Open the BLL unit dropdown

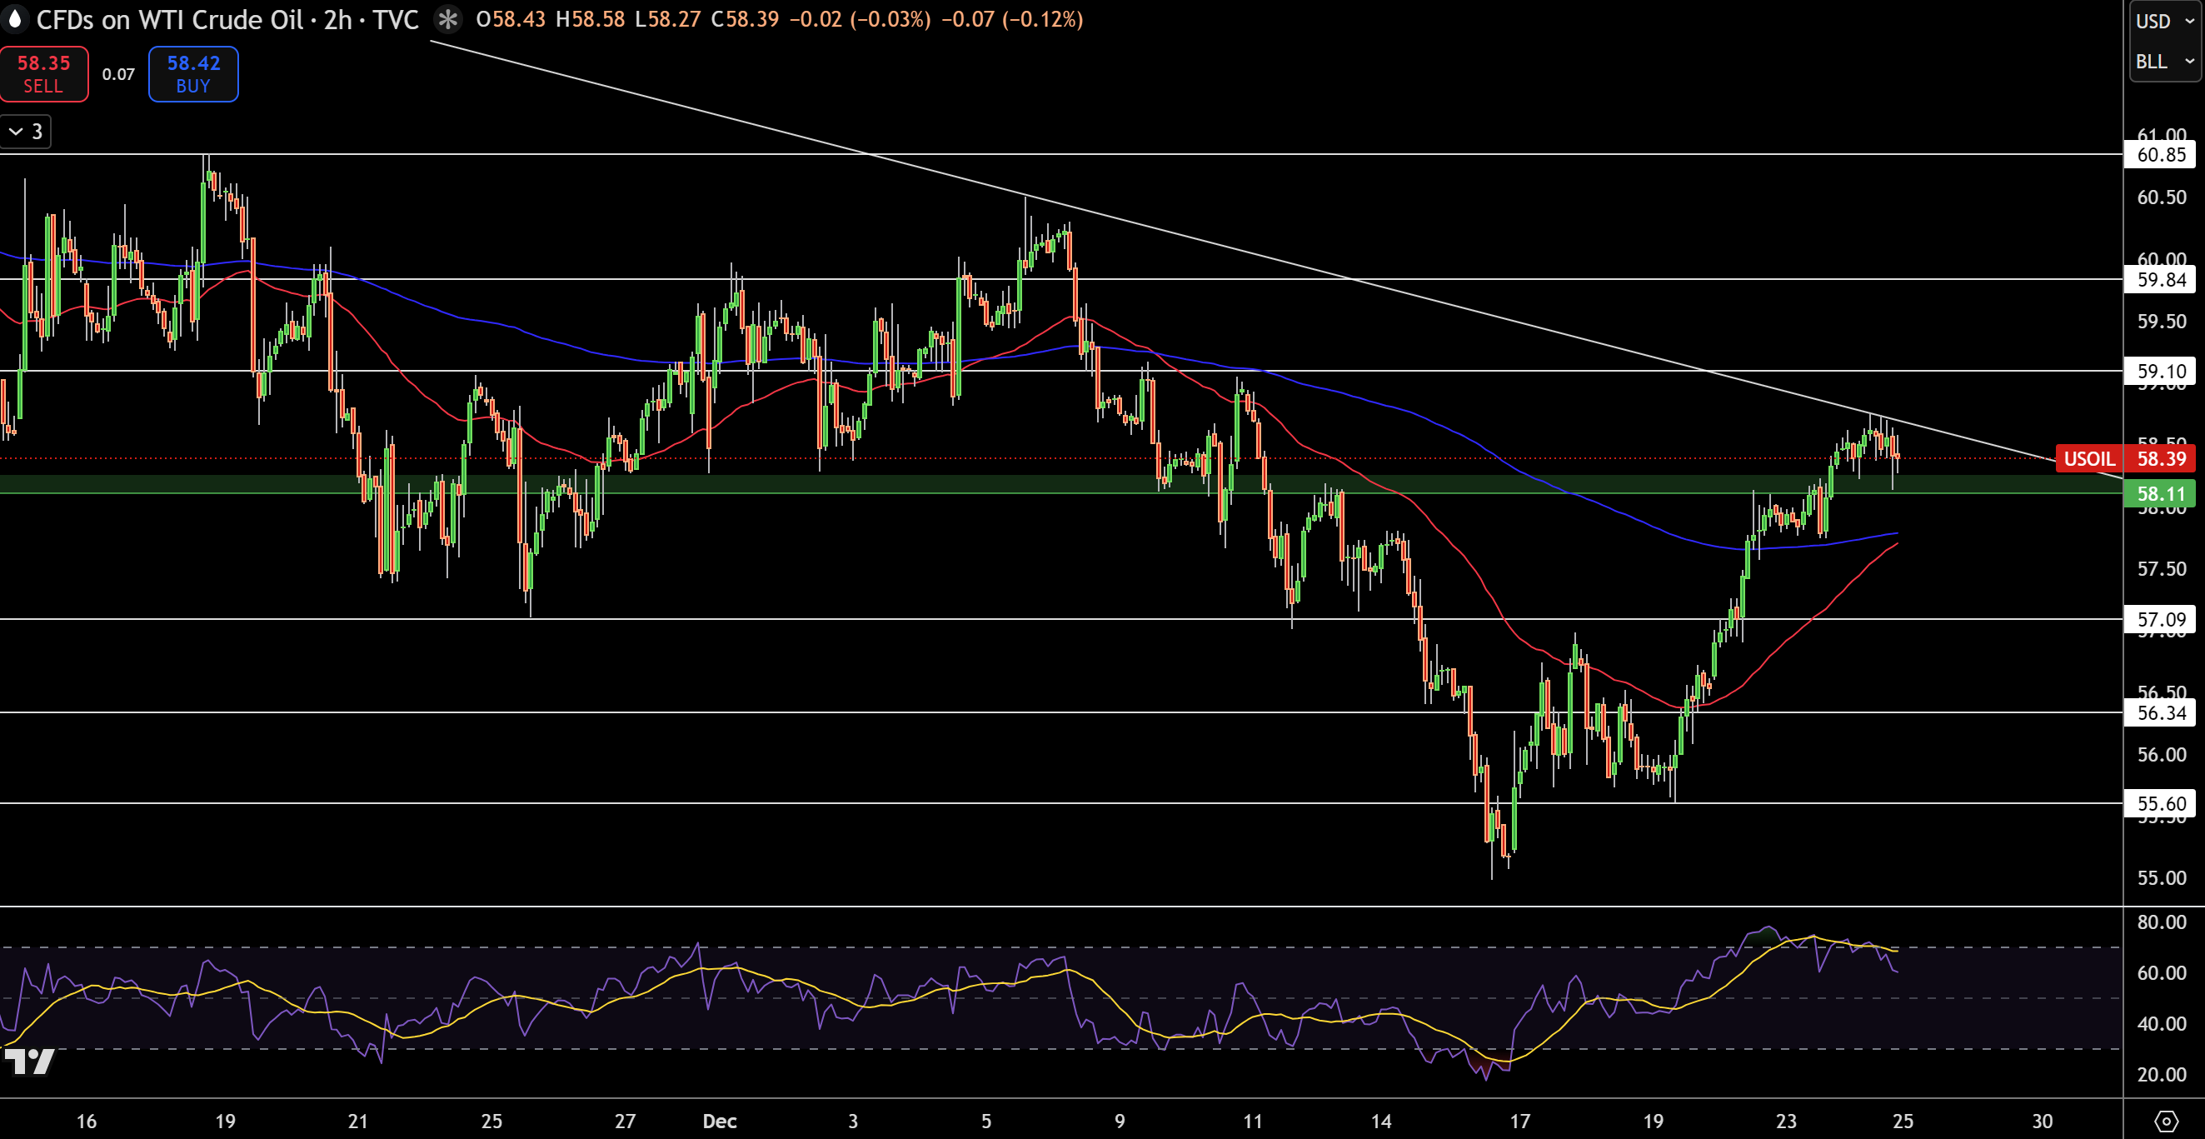point(2165,62)
